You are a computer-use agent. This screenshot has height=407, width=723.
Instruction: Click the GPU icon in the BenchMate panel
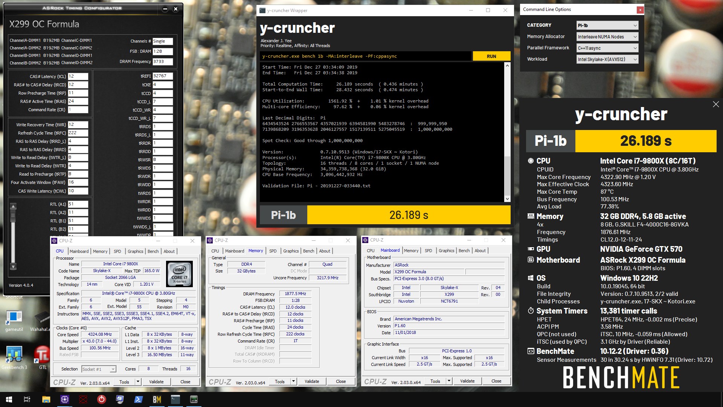pos(531,249)
